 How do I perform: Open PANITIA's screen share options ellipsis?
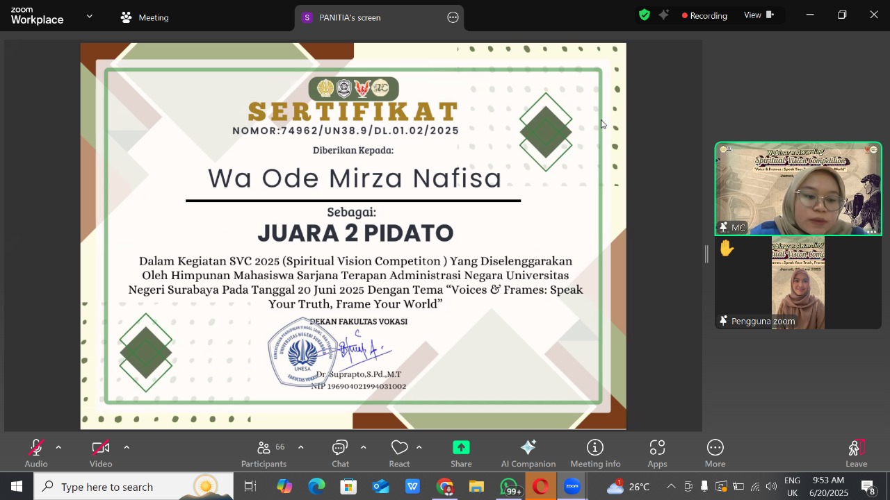click(453, 17)
